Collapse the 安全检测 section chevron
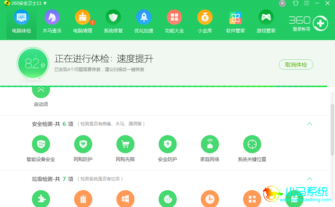 click(x=310, y=124)
